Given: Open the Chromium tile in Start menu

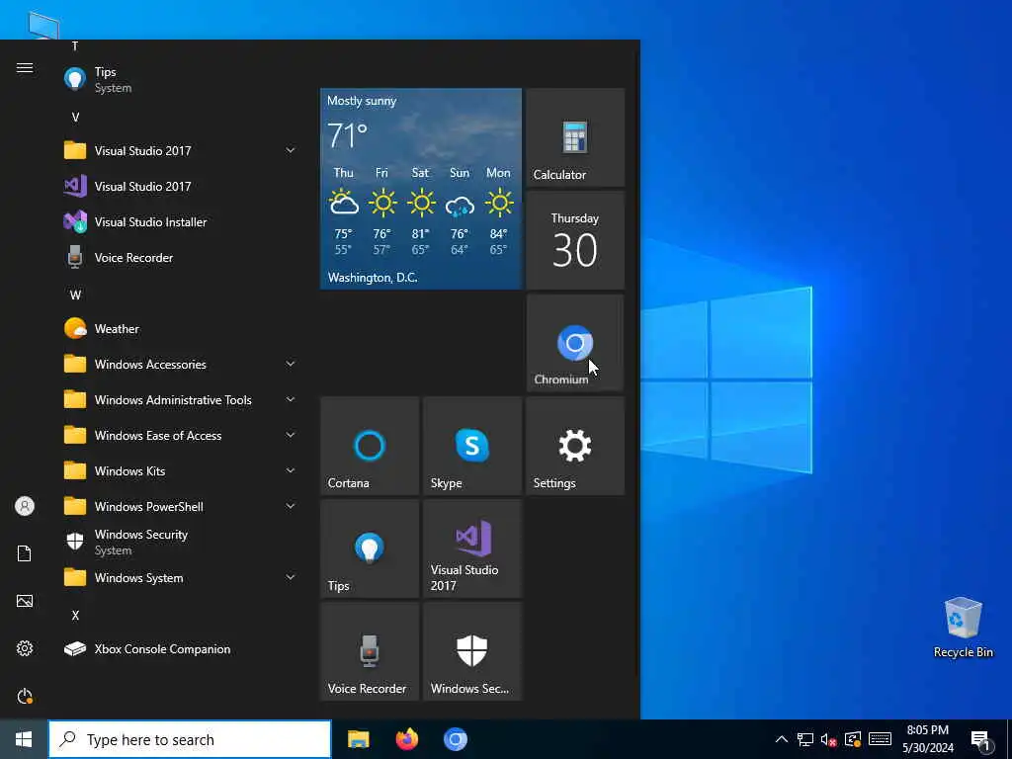Looking at the screenshot, I should click(575, 343).
